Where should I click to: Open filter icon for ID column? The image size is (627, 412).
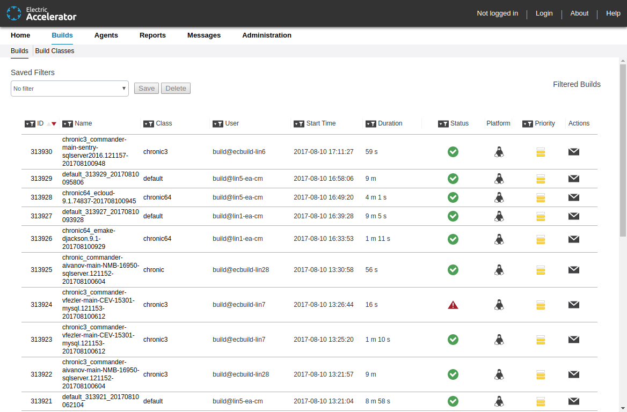pyautogui.click(x=30, y=124)
